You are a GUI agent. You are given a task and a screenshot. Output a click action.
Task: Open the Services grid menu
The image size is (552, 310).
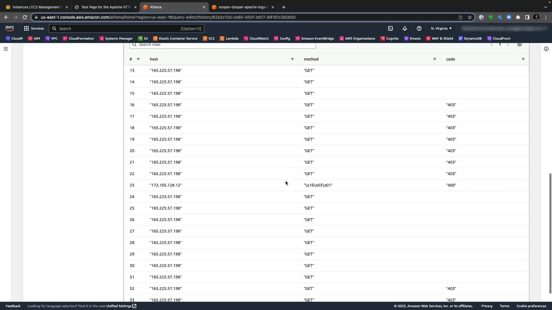coord(34,28)
